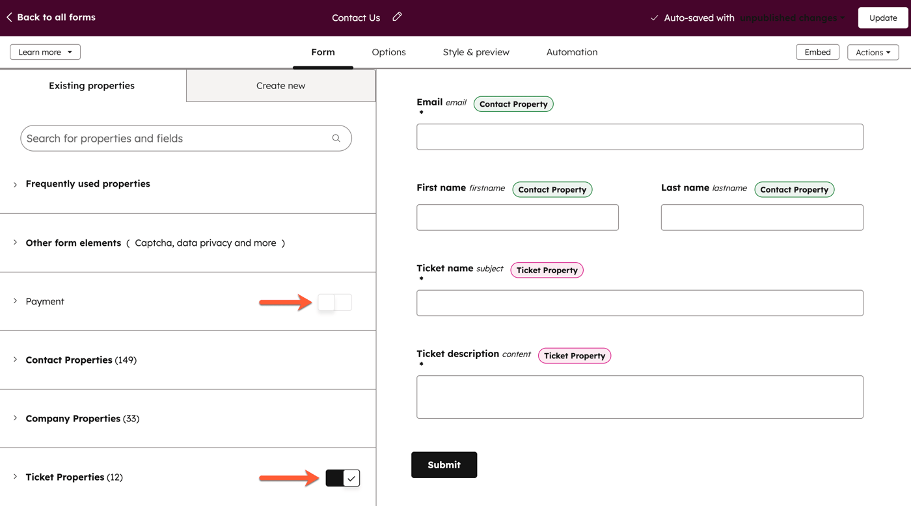
Task: Open the Learn more dropdown
Action: pos(45,52)
